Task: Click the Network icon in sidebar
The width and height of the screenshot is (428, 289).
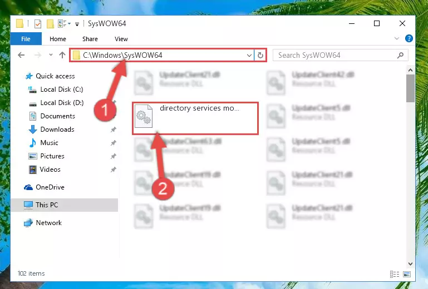Action: [x=28, y=223]
